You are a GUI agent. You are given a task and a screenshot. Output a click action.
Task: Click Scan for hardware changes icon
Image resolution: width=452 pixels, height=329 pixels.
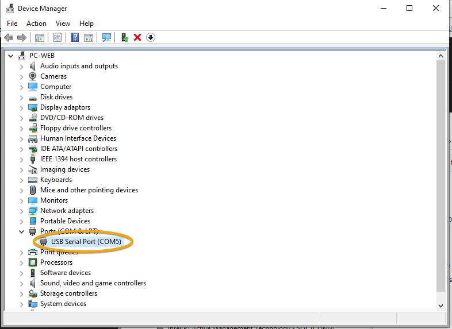[106, 37]
